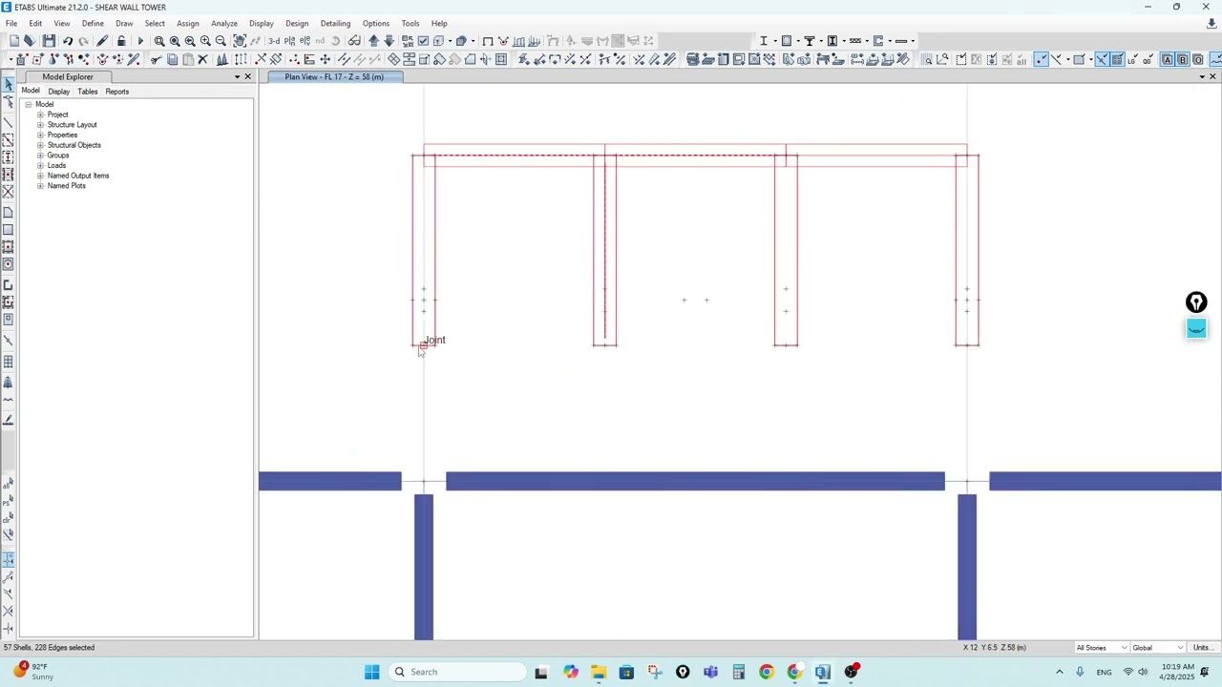Click the Rubber Band Zoom magnifier icon
This screenshot has height=687, width=1222.
[159, 41]
